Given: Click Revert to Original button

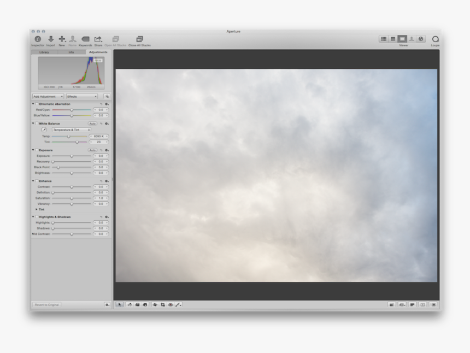Looking at the screenshot, I should tap(46, 305).
